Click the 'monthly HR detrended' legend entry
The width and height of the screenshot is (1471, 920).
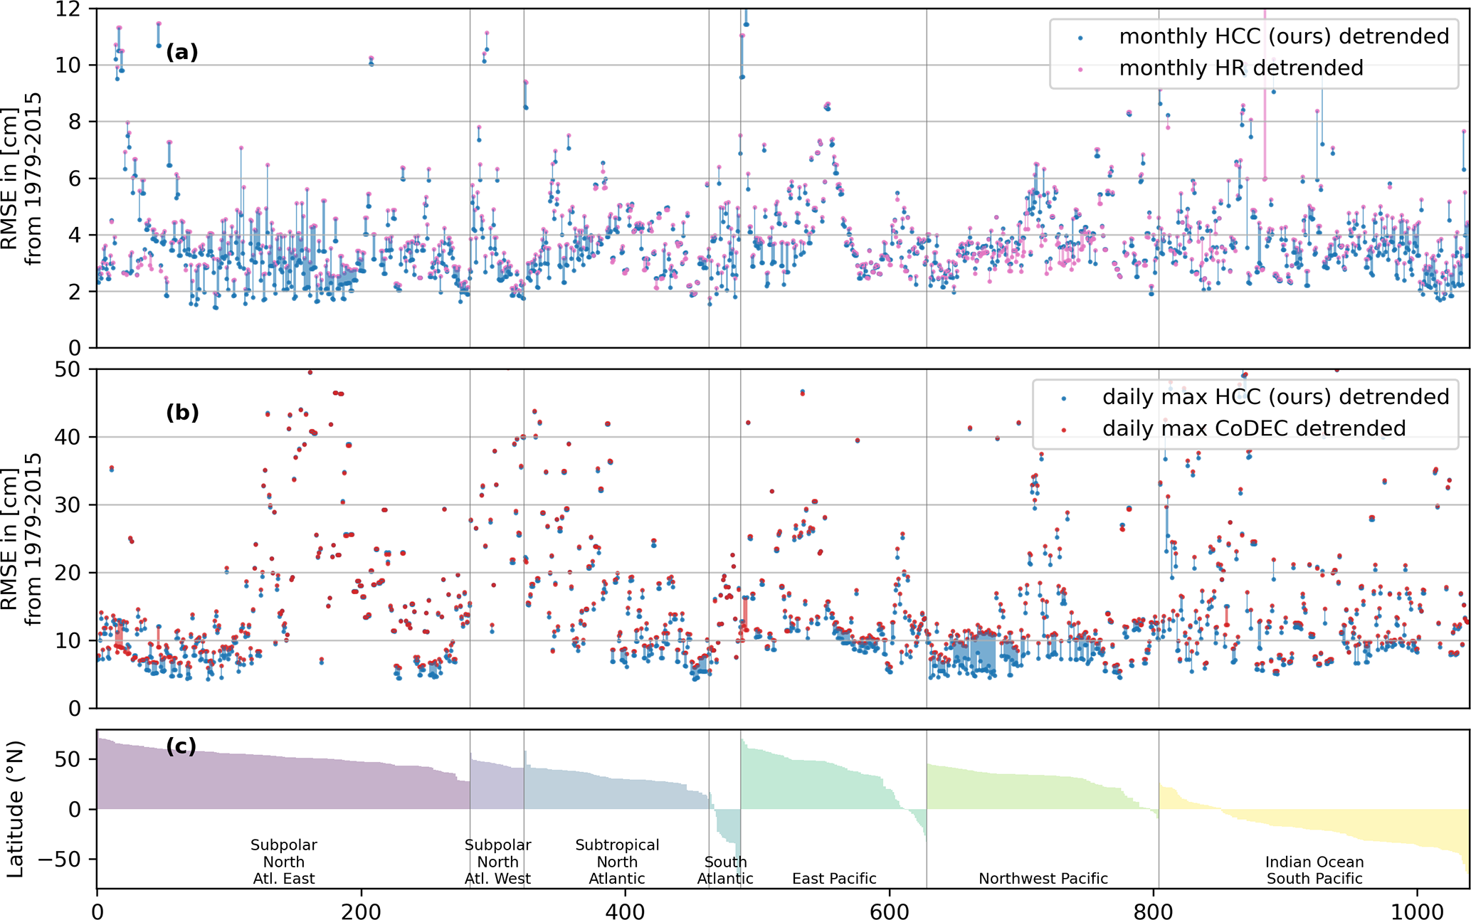click(1240, 68)
